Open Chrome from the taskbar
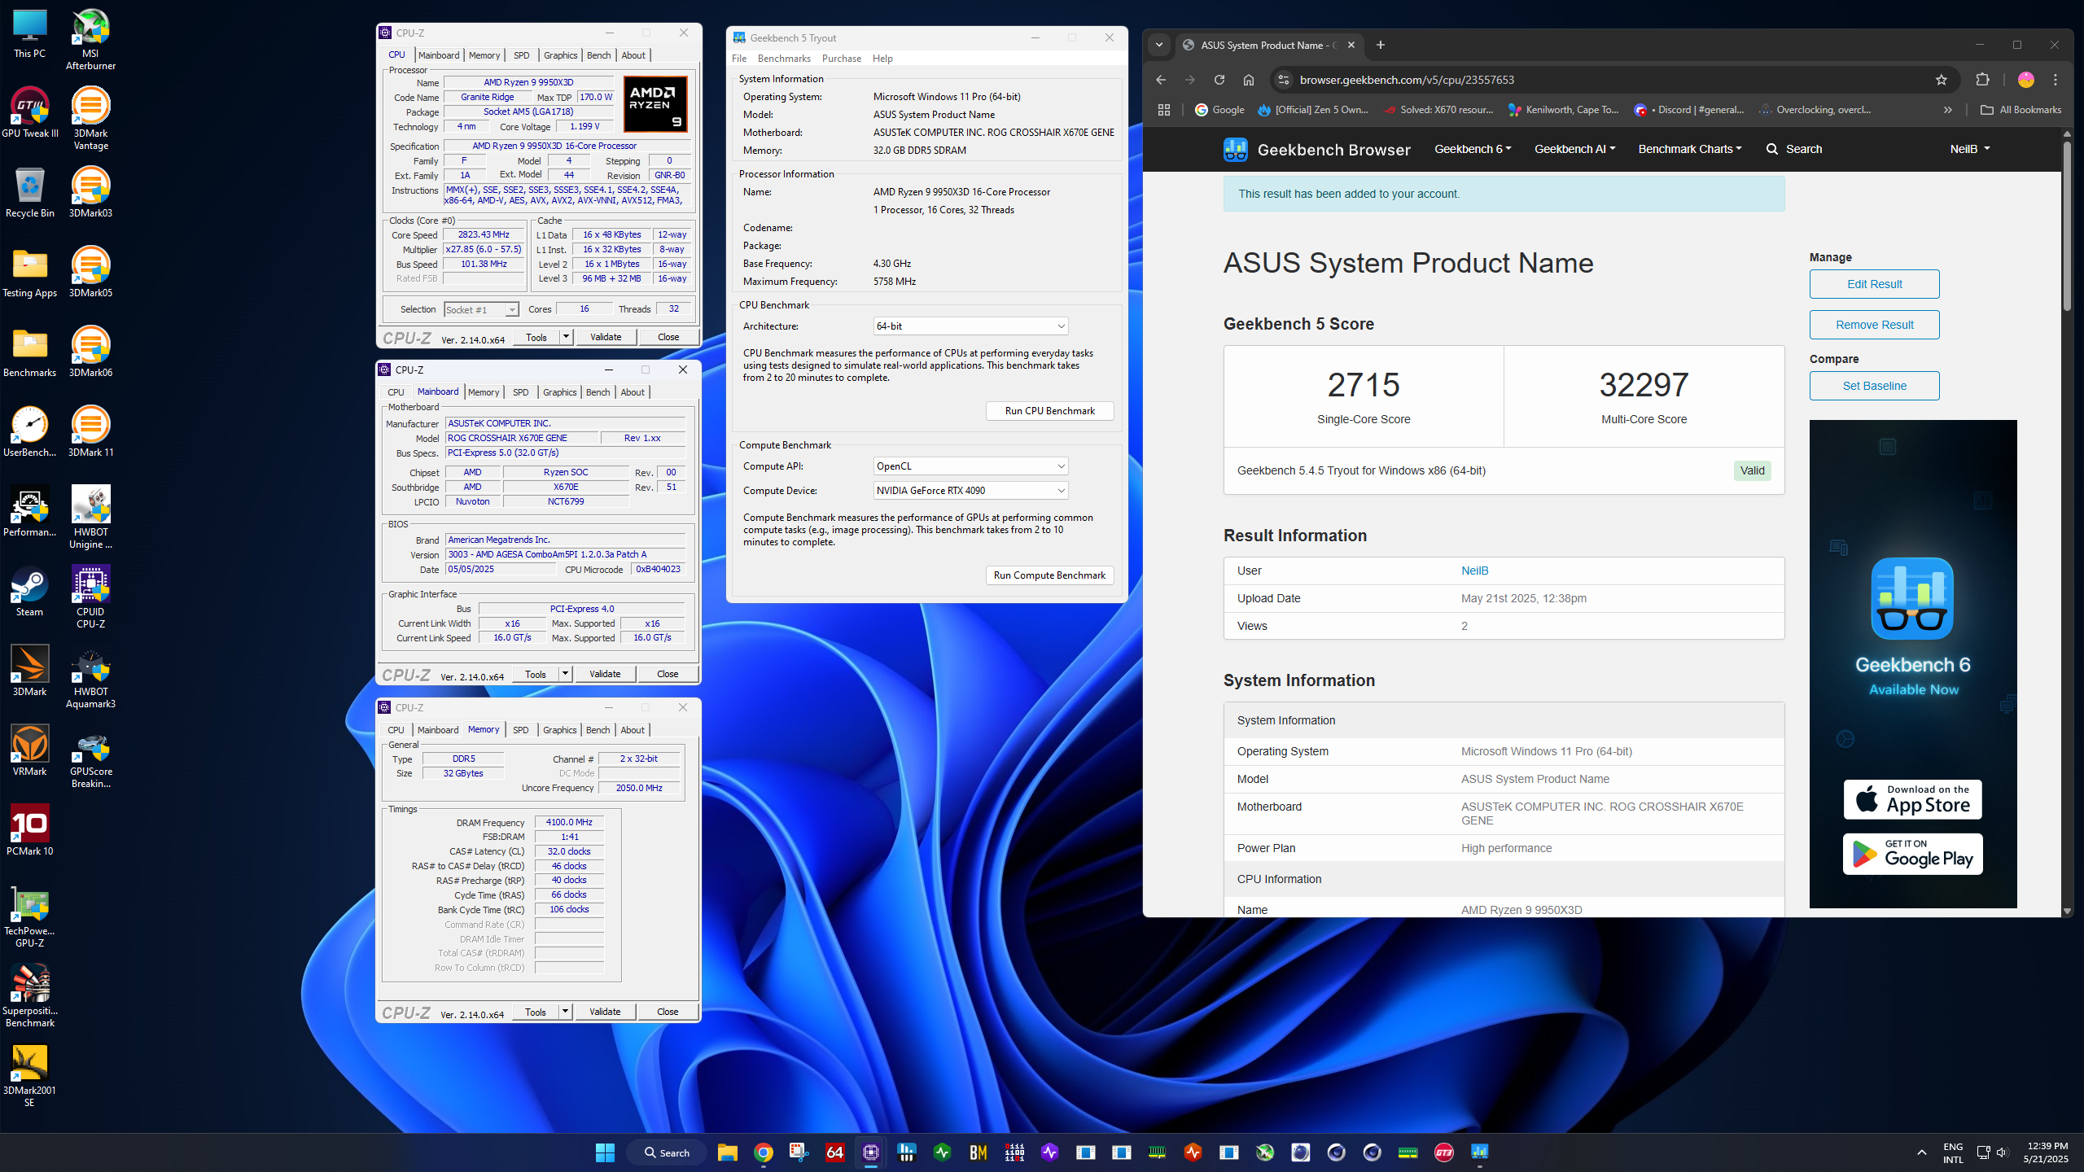This screenshot has width=2084, height=1172. coord(763,1152)
